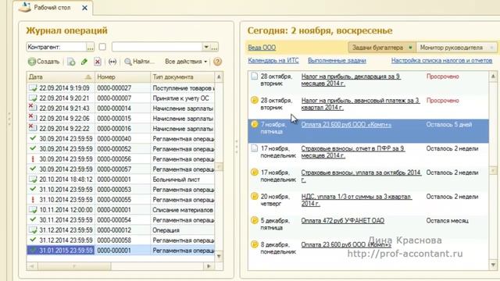This screenshot has height=281, width=500.
Task: Open the dropdown arrow of the filter value field
Action: tap(206, 47)
